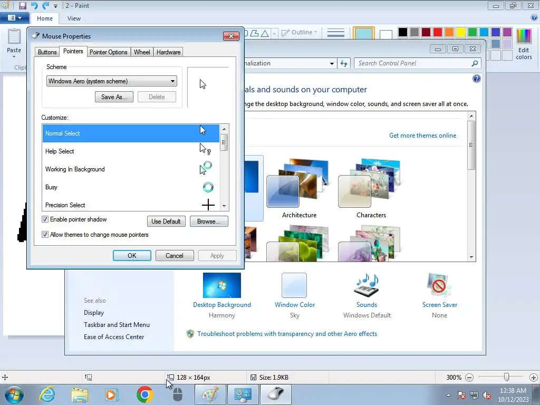Screen dimensions: 540x405
Task: Open the Pointer Options tab
Action: (109, 52)
